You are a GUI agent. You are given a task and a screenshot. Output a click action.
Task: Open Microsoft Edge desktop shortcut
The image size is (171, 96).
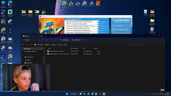(x=10, y=4)
